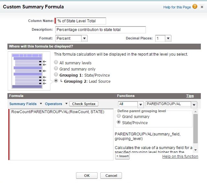This screenshot has height=183, width=207.
Task: Open Help on this function link
Action: coord(180,156)
